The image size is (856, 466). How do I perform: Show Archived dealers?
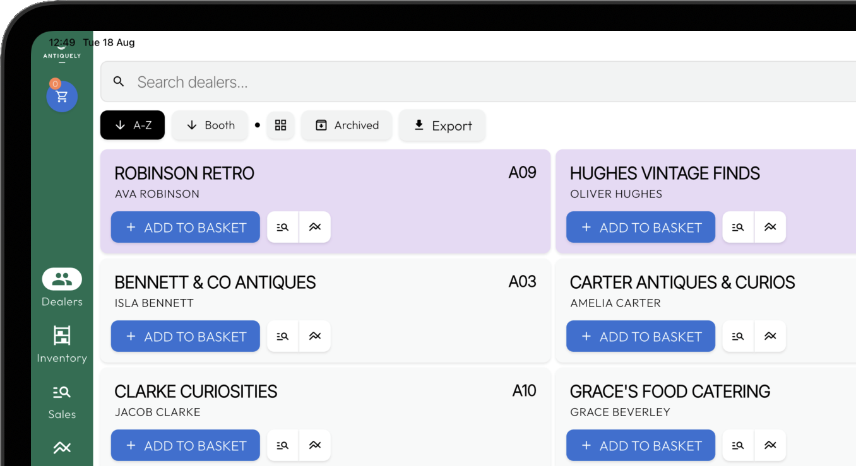347,125
